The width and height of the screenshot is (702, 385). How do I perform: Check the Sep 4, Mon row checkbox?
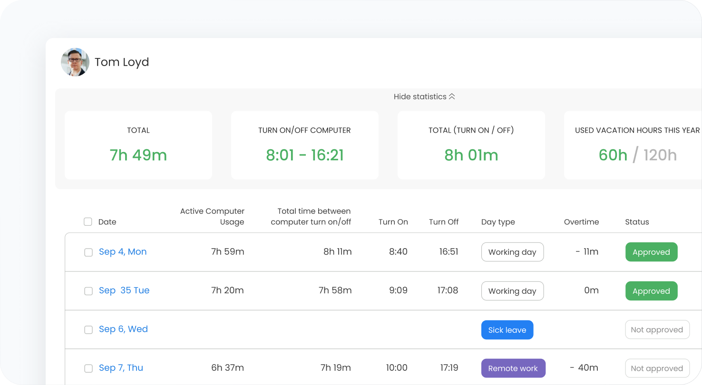pos(88,252)
